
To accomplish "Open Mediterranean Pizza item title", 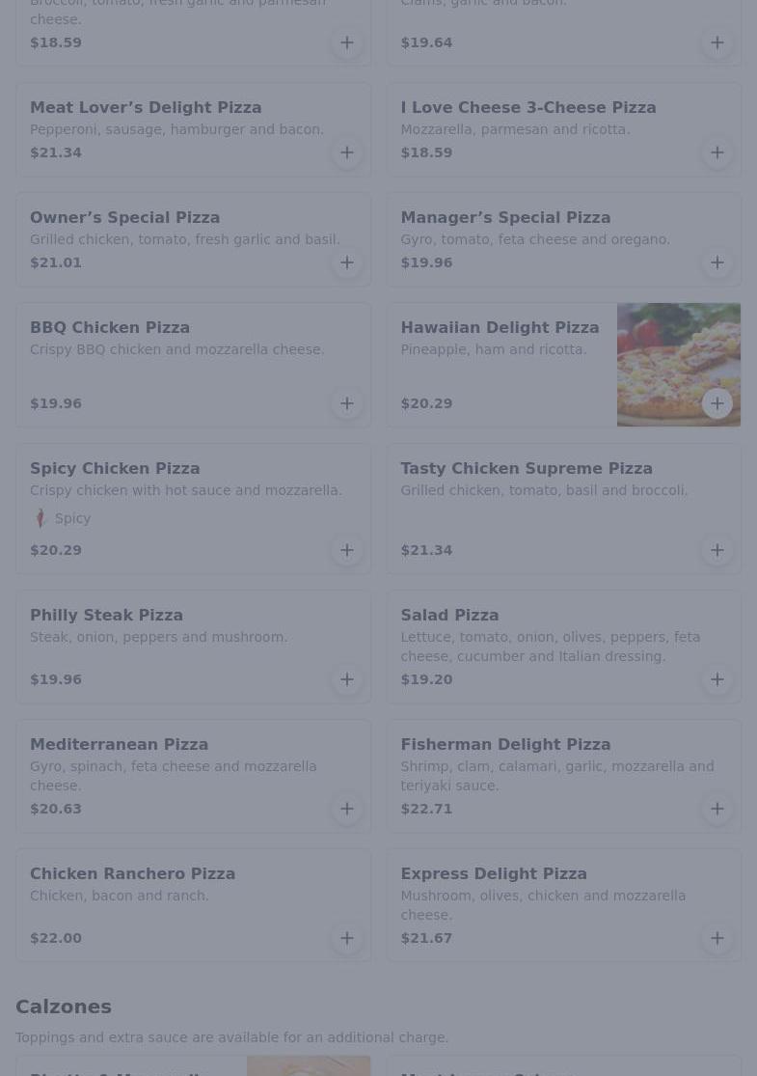I will pos(119,745).
